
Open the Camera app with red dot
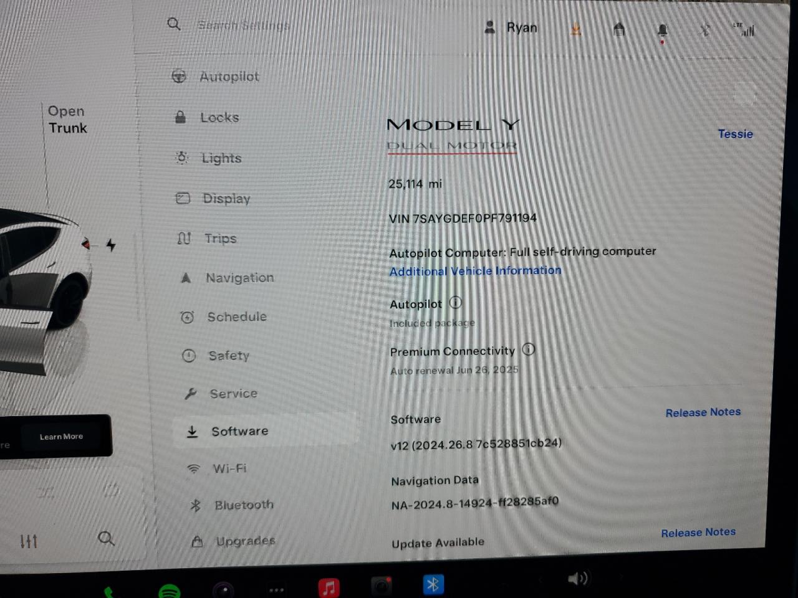point(381,586)
